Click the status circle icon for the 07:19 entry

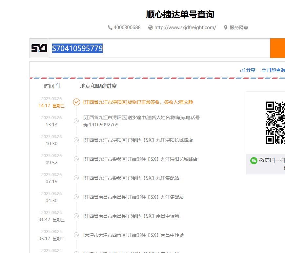point(76,178)
